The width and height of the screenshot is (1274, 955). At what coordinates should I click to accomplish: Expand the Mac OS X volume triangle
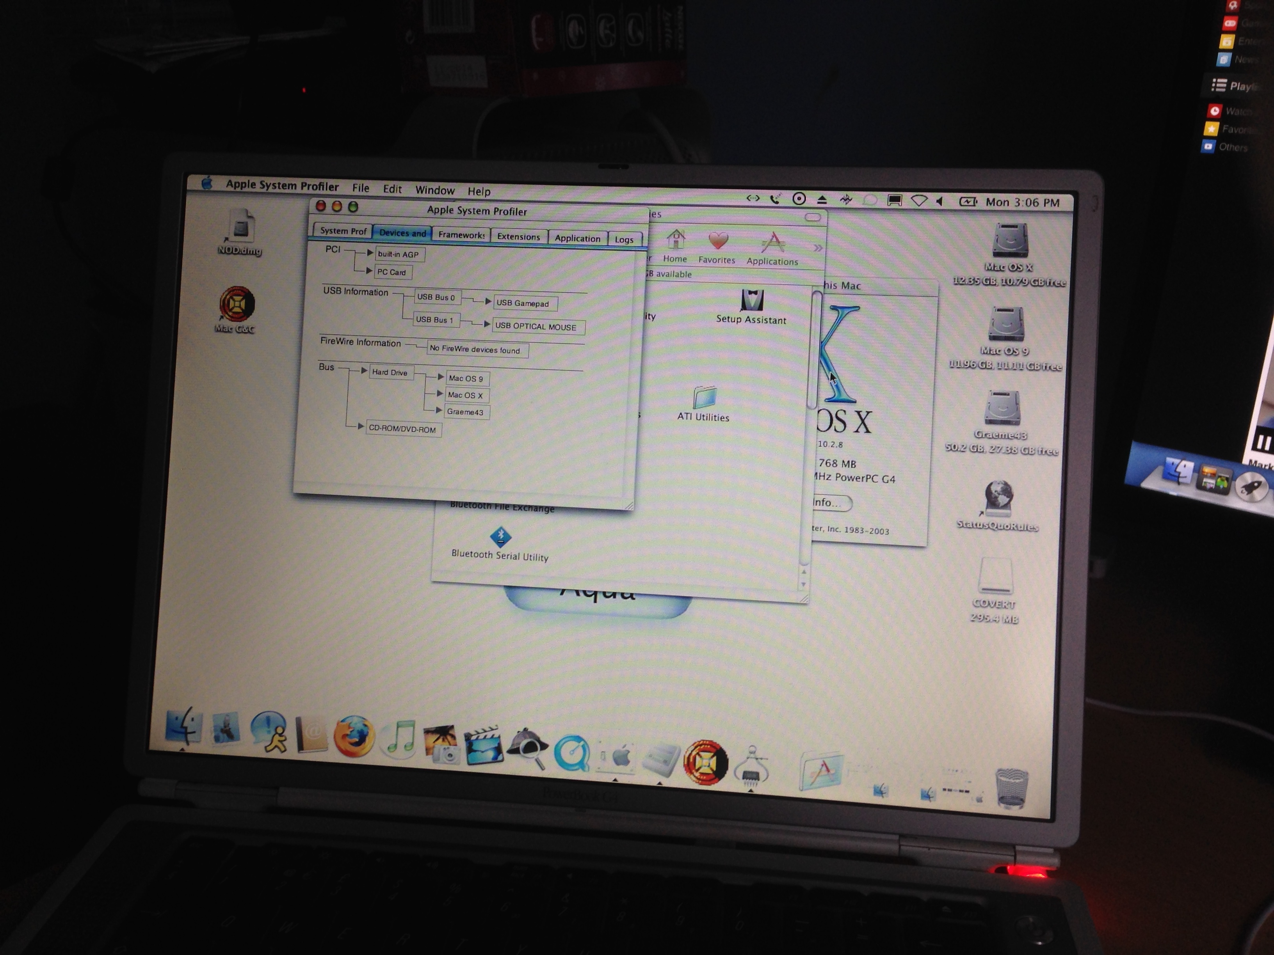pyautogui.click(x=440, y=394)
